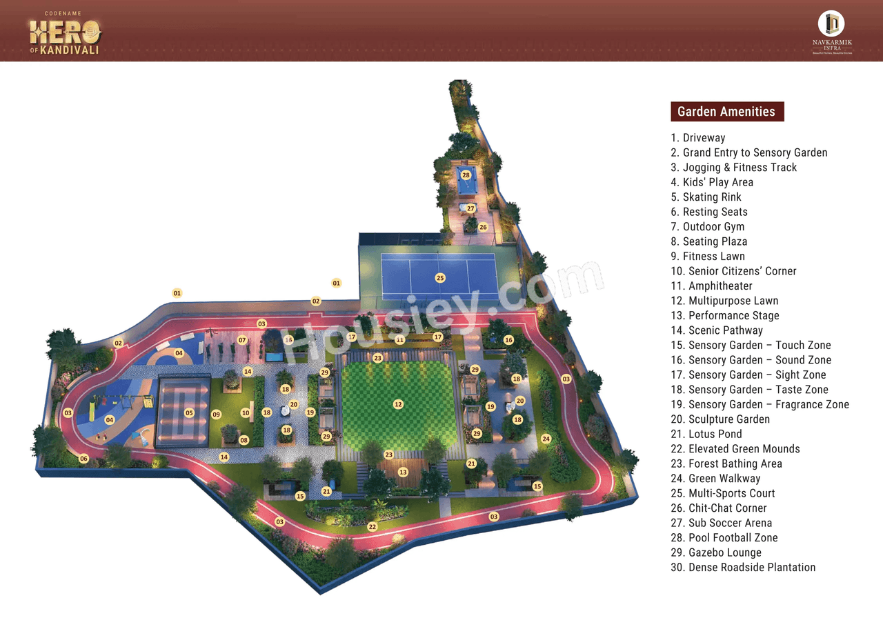The image size is (883, 618).
Task: Select map marker 05 on the skating rink
Action: tap(189, 413)
